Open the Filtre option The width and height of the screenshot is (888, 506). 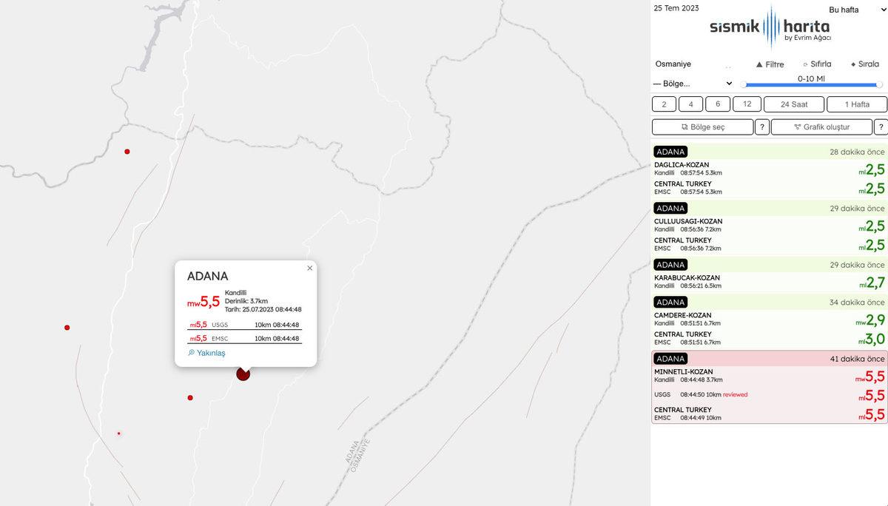pyautogui.click(x=770, y=64)
